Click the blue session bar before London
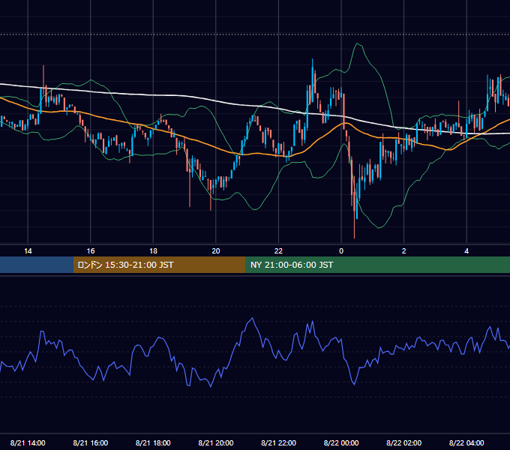This screenshot has height=450, width=510. 37,265
